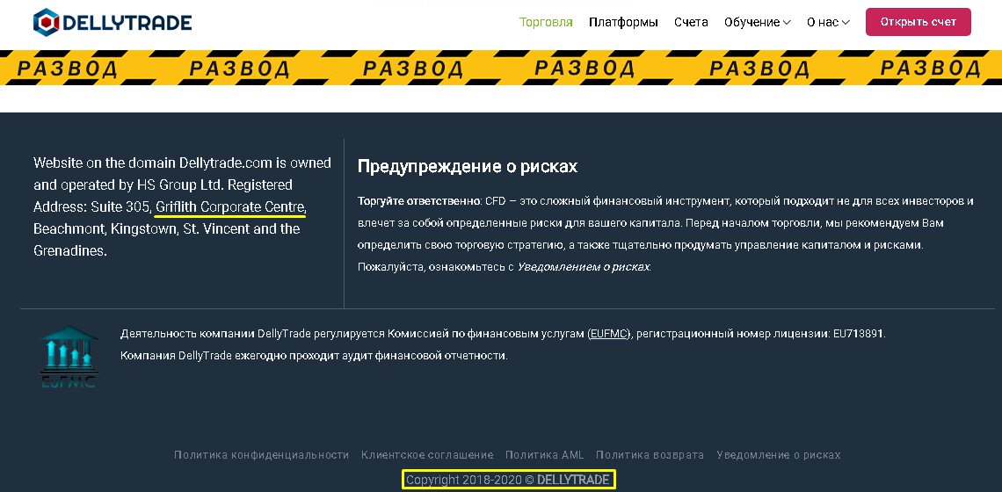Open Уведомление о рисках footer link
Image resolution: width=1002 pixels, height=492 pixels.
point(779,455)
